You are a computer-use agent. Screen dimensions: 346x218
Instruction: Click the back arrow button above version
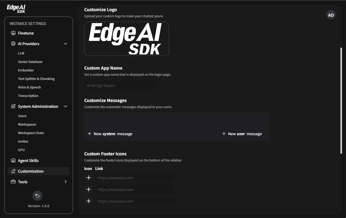click(37, 196)
